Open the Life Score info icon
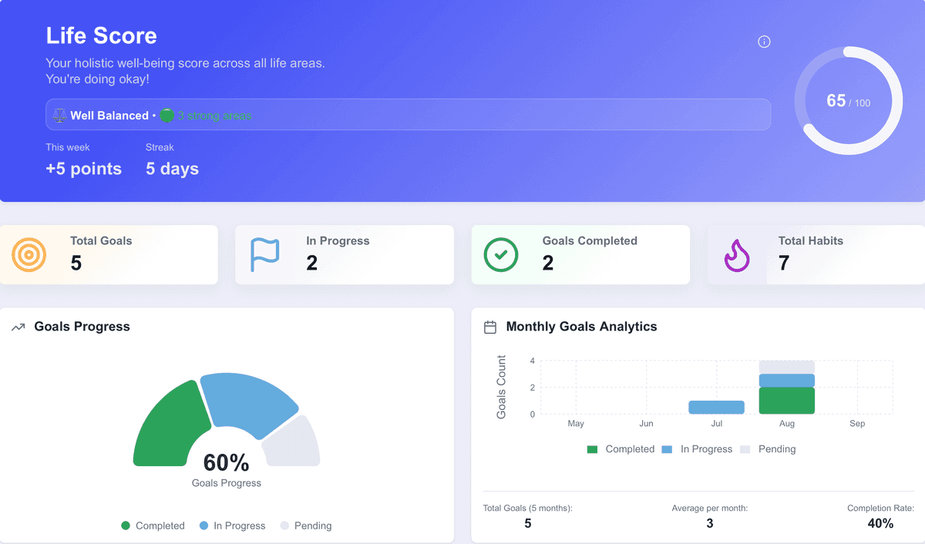925x544 pixels. (x=764, y=42)
